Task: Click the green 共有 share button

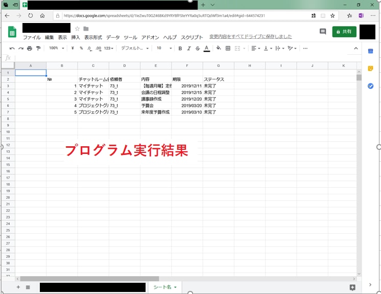Action: (344, 32)
